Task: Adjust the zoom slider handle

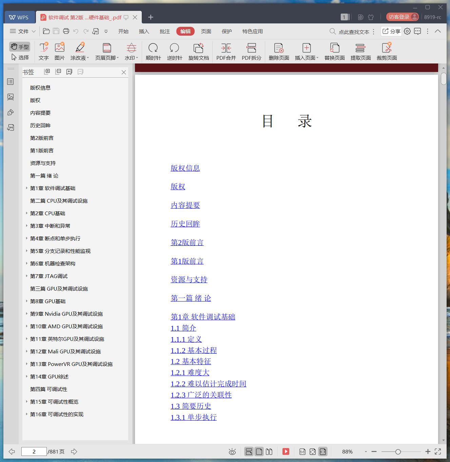Action: point(398,451)
